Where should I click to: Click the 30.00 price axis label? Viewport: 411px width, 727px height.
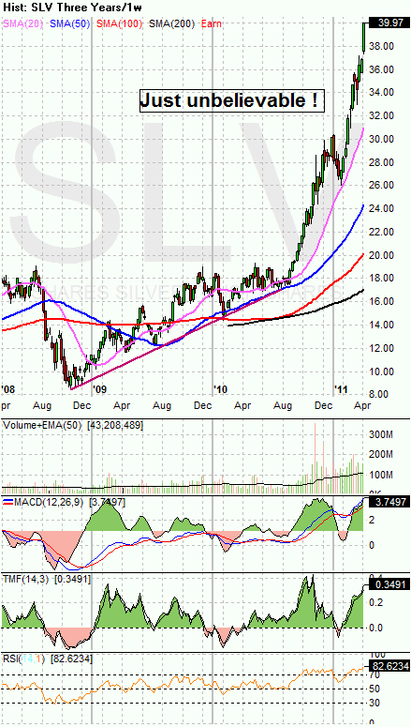point(382,139)
